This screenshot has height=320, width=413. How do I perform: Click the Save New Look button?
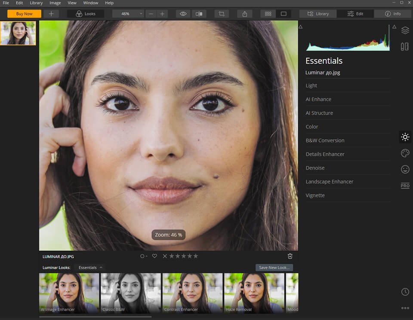pos(274,267)
